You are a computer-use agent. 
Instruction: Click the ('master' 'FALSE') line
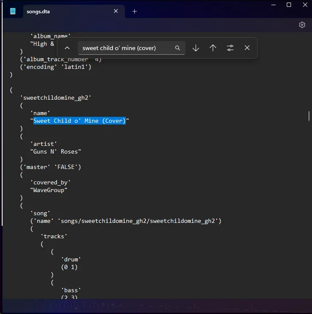(x=51, y=167)
